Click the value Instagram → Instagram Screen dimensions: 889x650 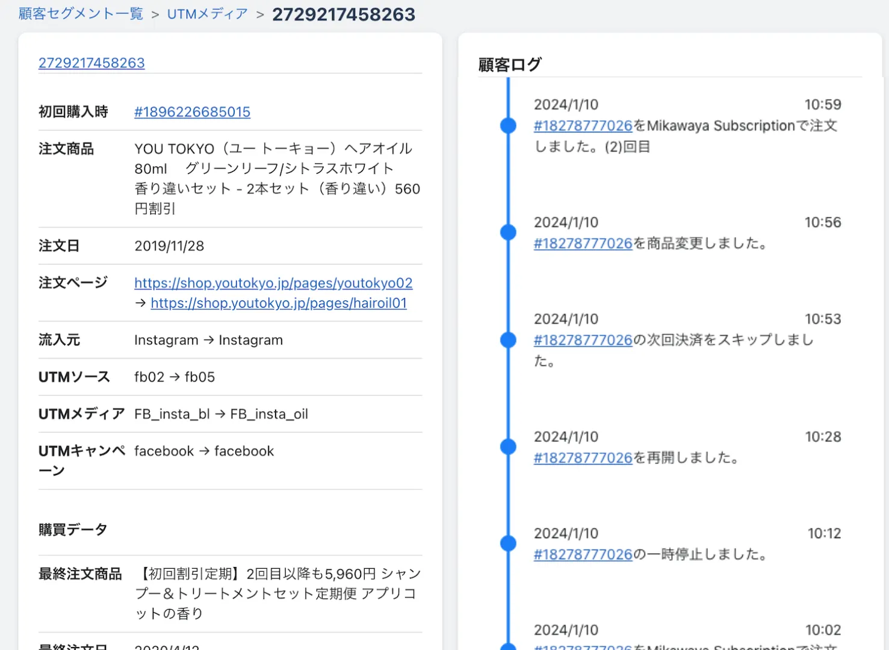pyautogui.click(x=208, y=340)
